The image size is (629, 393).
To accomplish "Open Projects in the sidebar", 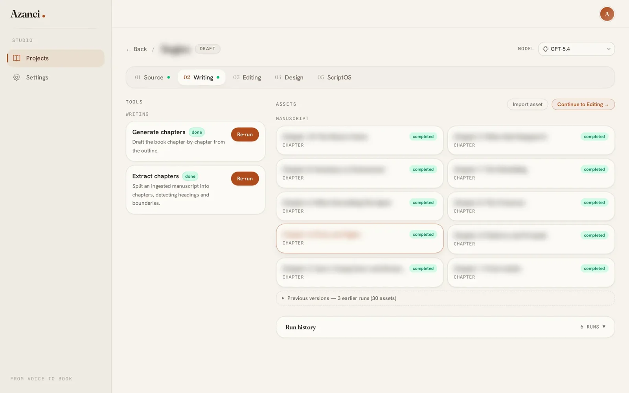I will point(55,58).
